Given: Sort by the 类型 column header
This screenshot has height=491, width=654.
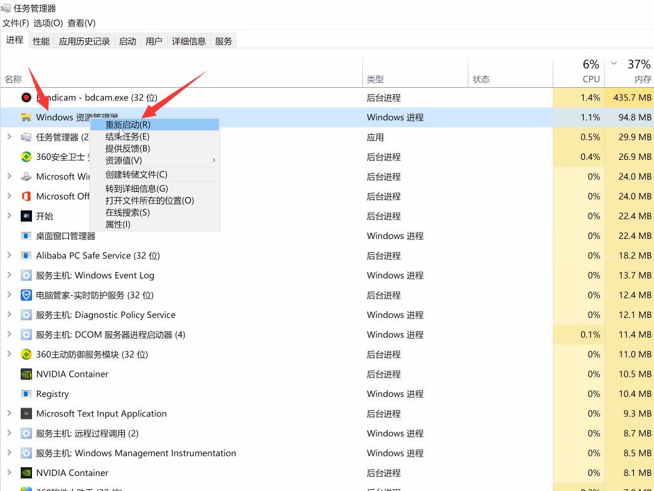Looking at the screenshot, I should [x=415, y=73].
